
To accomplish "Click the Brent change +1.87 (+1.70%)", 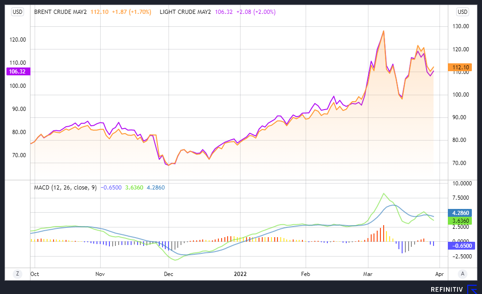I will (x=132, y=12).
